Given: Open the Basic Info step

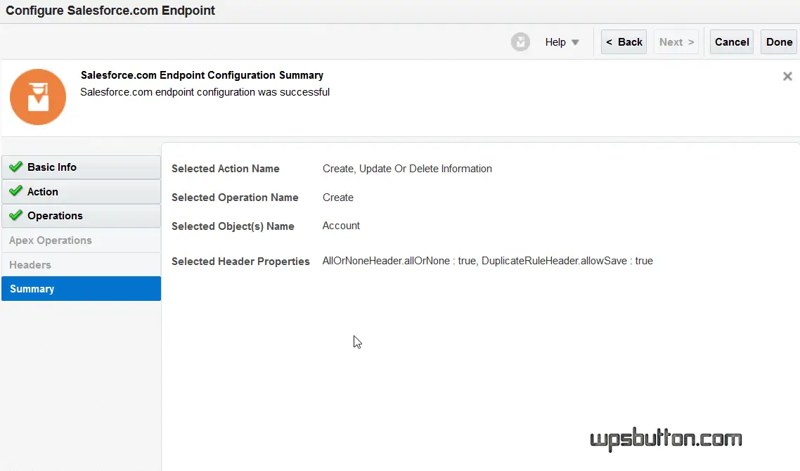Looking at the screenshot, I should click(81, 167).
